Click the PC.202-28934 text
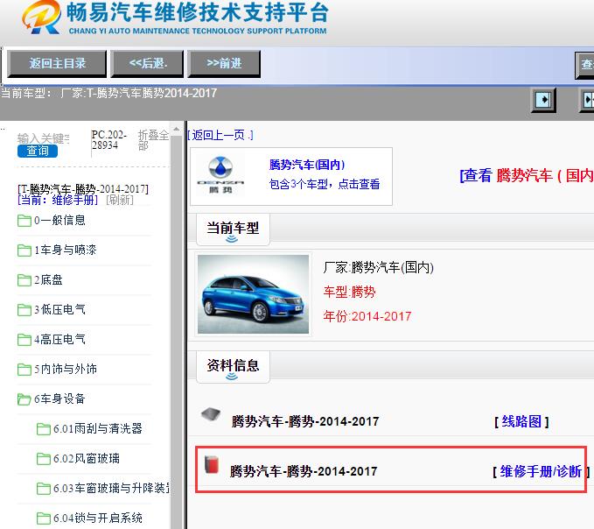 pyautogui.click(x=109, y=140)
